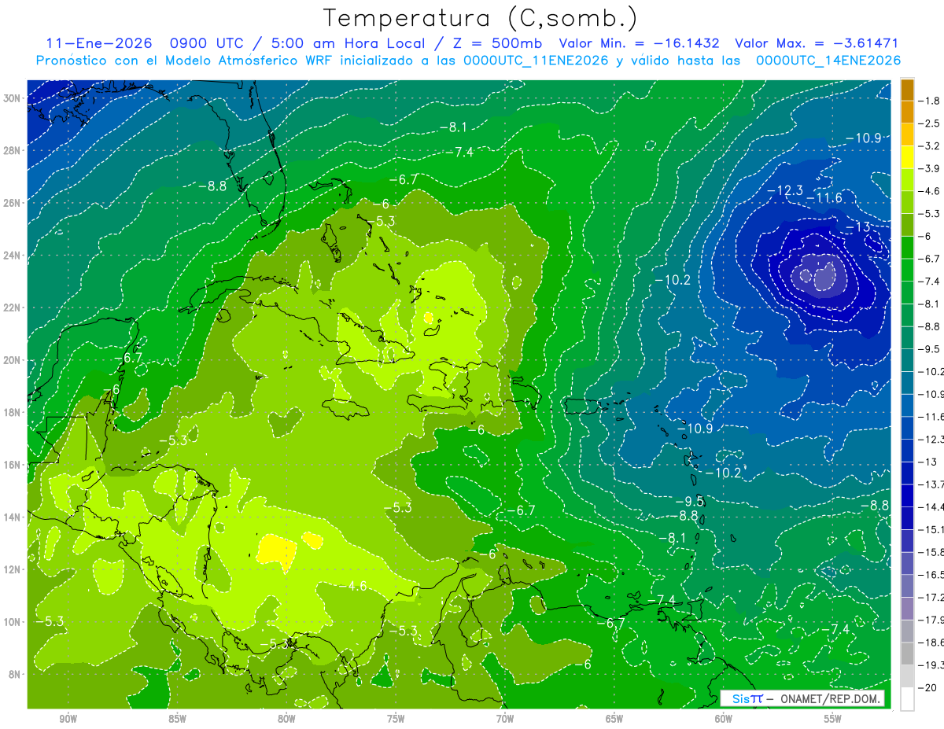Click the "28N" latitude axis label
Image resolution: width=944 pixels, height=729 pixels.
(11, 150)
